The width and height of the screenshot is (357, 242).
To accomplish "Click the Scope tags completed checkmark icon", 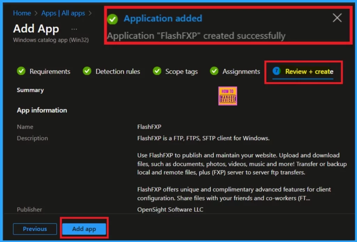I will coord(157,71).
